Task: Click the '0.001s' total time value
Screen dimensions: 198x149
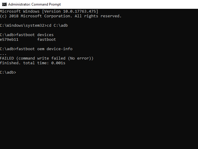Action: coord(58,63)
